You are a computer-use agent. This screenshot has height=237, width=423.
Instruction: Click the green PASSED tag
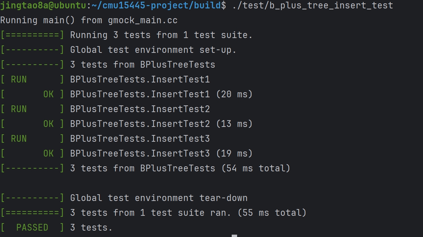point(32,228)
